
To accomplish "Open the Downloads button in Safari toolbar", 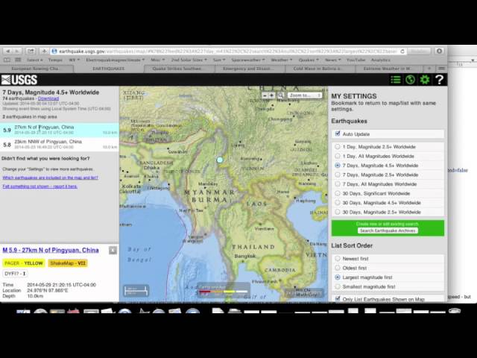I will coord(439,51).
